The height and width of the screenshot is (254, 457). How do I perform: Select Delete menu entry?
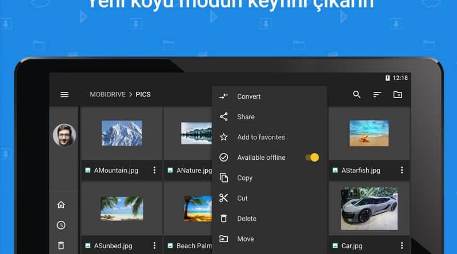tap(269, 219)
